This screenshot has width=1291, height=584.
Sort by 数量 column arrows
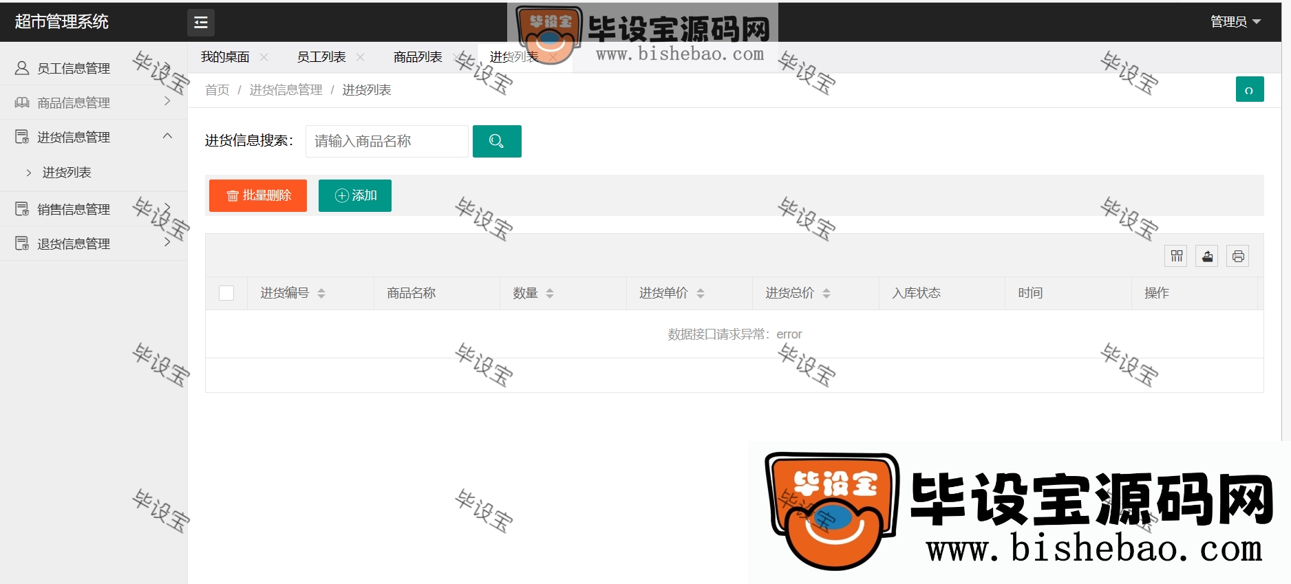[x=550, y=294]
